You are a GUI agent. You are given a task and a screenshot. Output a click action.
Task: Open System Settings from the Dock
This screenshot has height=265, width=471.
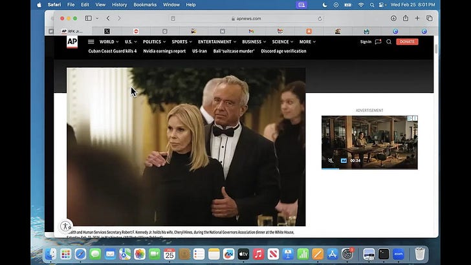pyautogui.click(x=347, y=254)
